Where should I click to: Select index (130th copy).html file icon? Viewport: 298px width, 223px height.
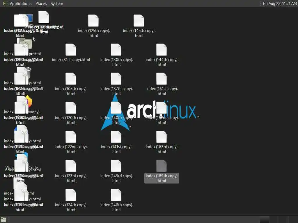coord(116,50)
